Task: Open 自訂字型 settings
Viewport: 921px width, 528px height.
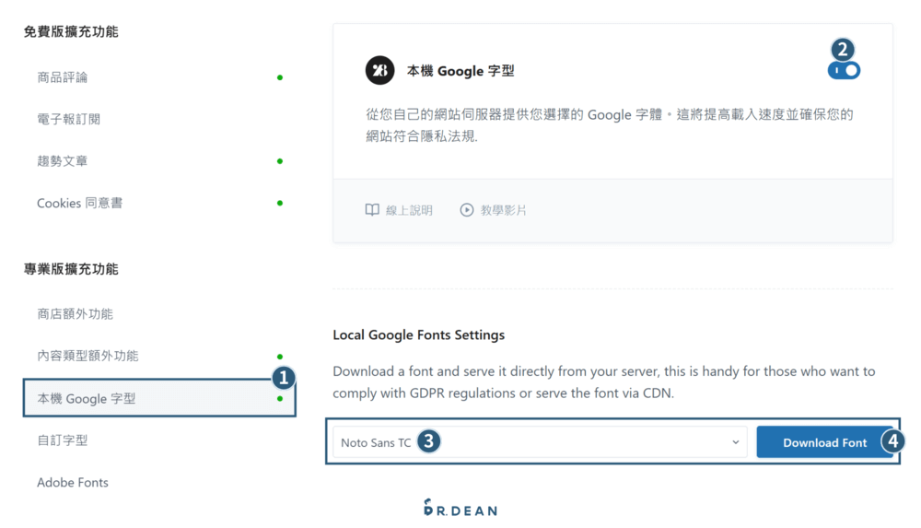Action: pyautogui.click(x=63, y=440)
